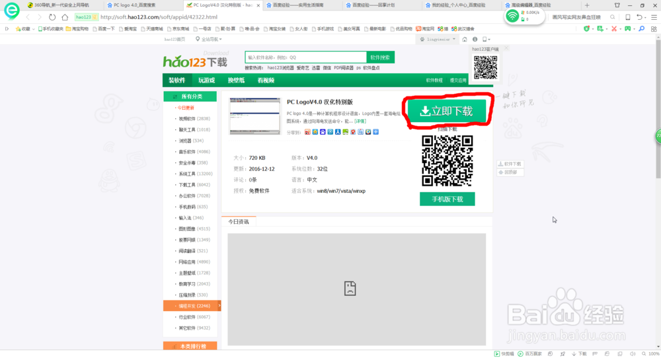
Task: Click the page header home icon
Action: 465,39
